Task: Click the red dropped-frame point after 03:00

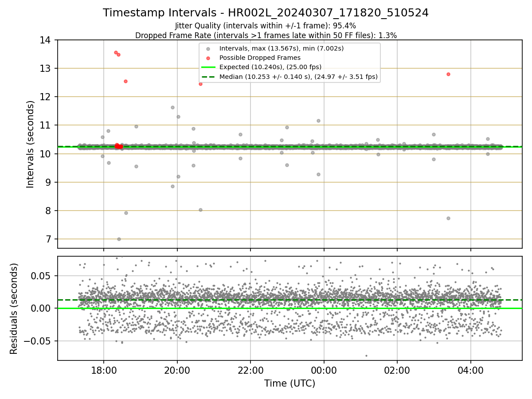Action: point(448,74)
